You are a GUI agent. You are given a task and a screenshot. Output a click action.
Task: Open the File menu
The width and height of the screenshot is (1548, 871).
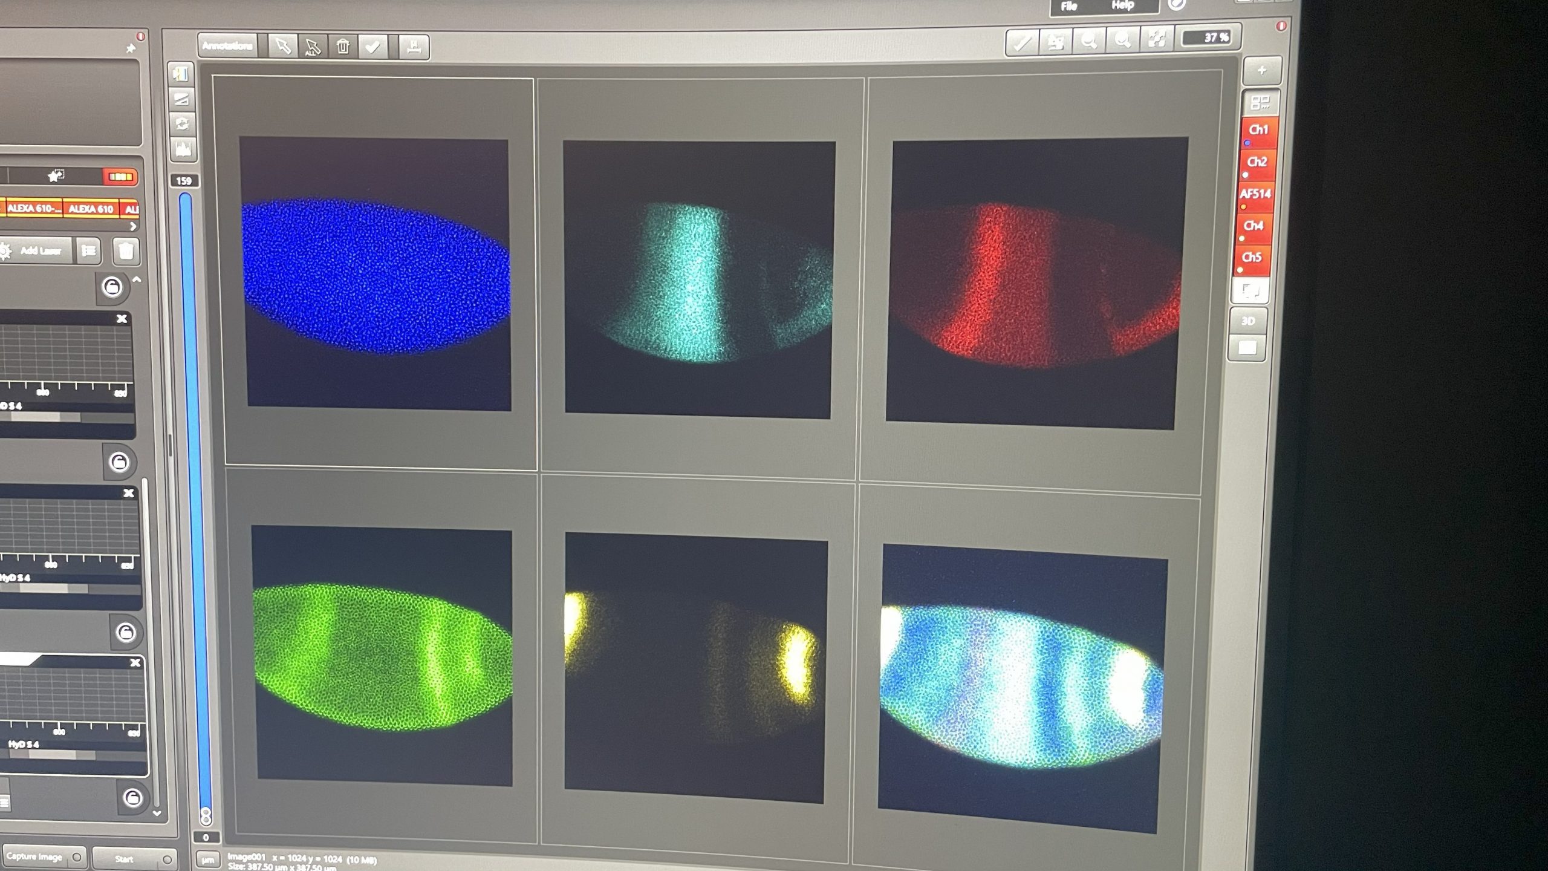click(1068, 6)
